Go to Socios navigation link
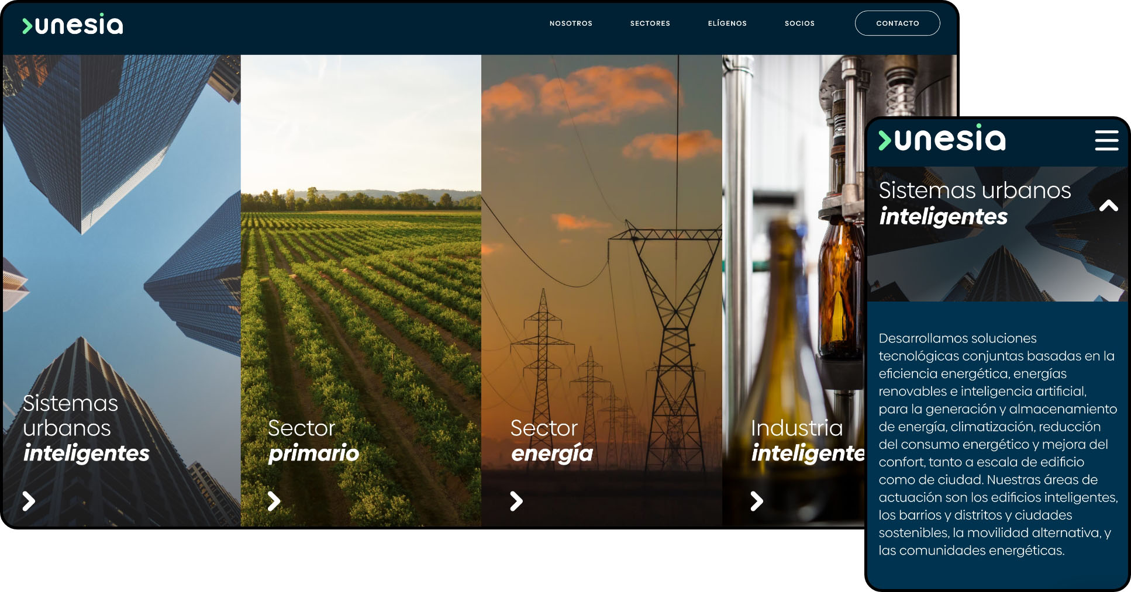This screenshot has height=592, width=1131. pos(799,23)
